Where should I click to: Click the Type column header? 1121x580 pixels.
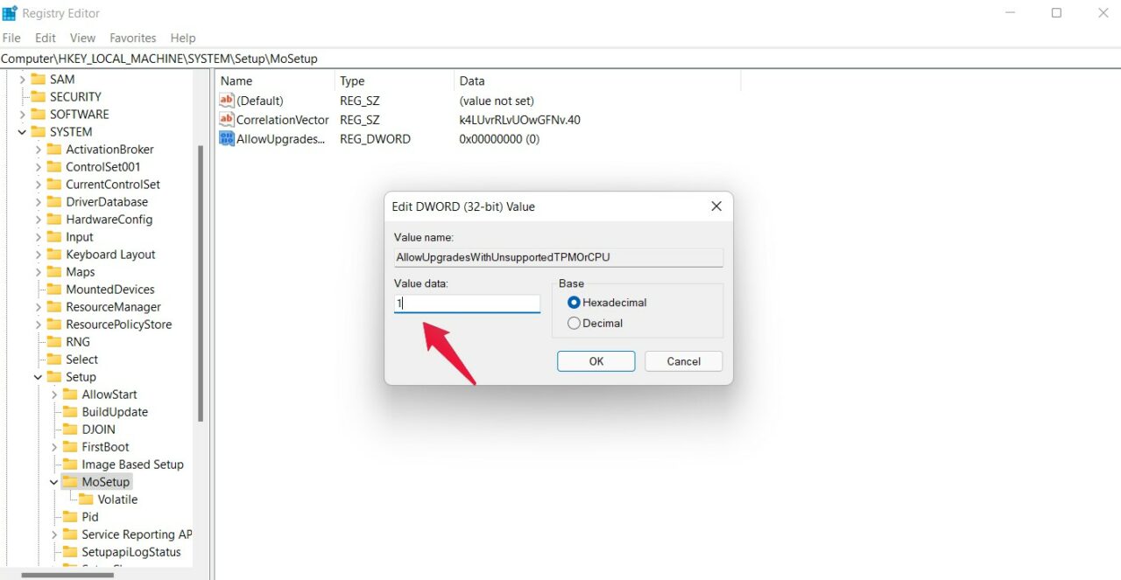click(396, 80)
